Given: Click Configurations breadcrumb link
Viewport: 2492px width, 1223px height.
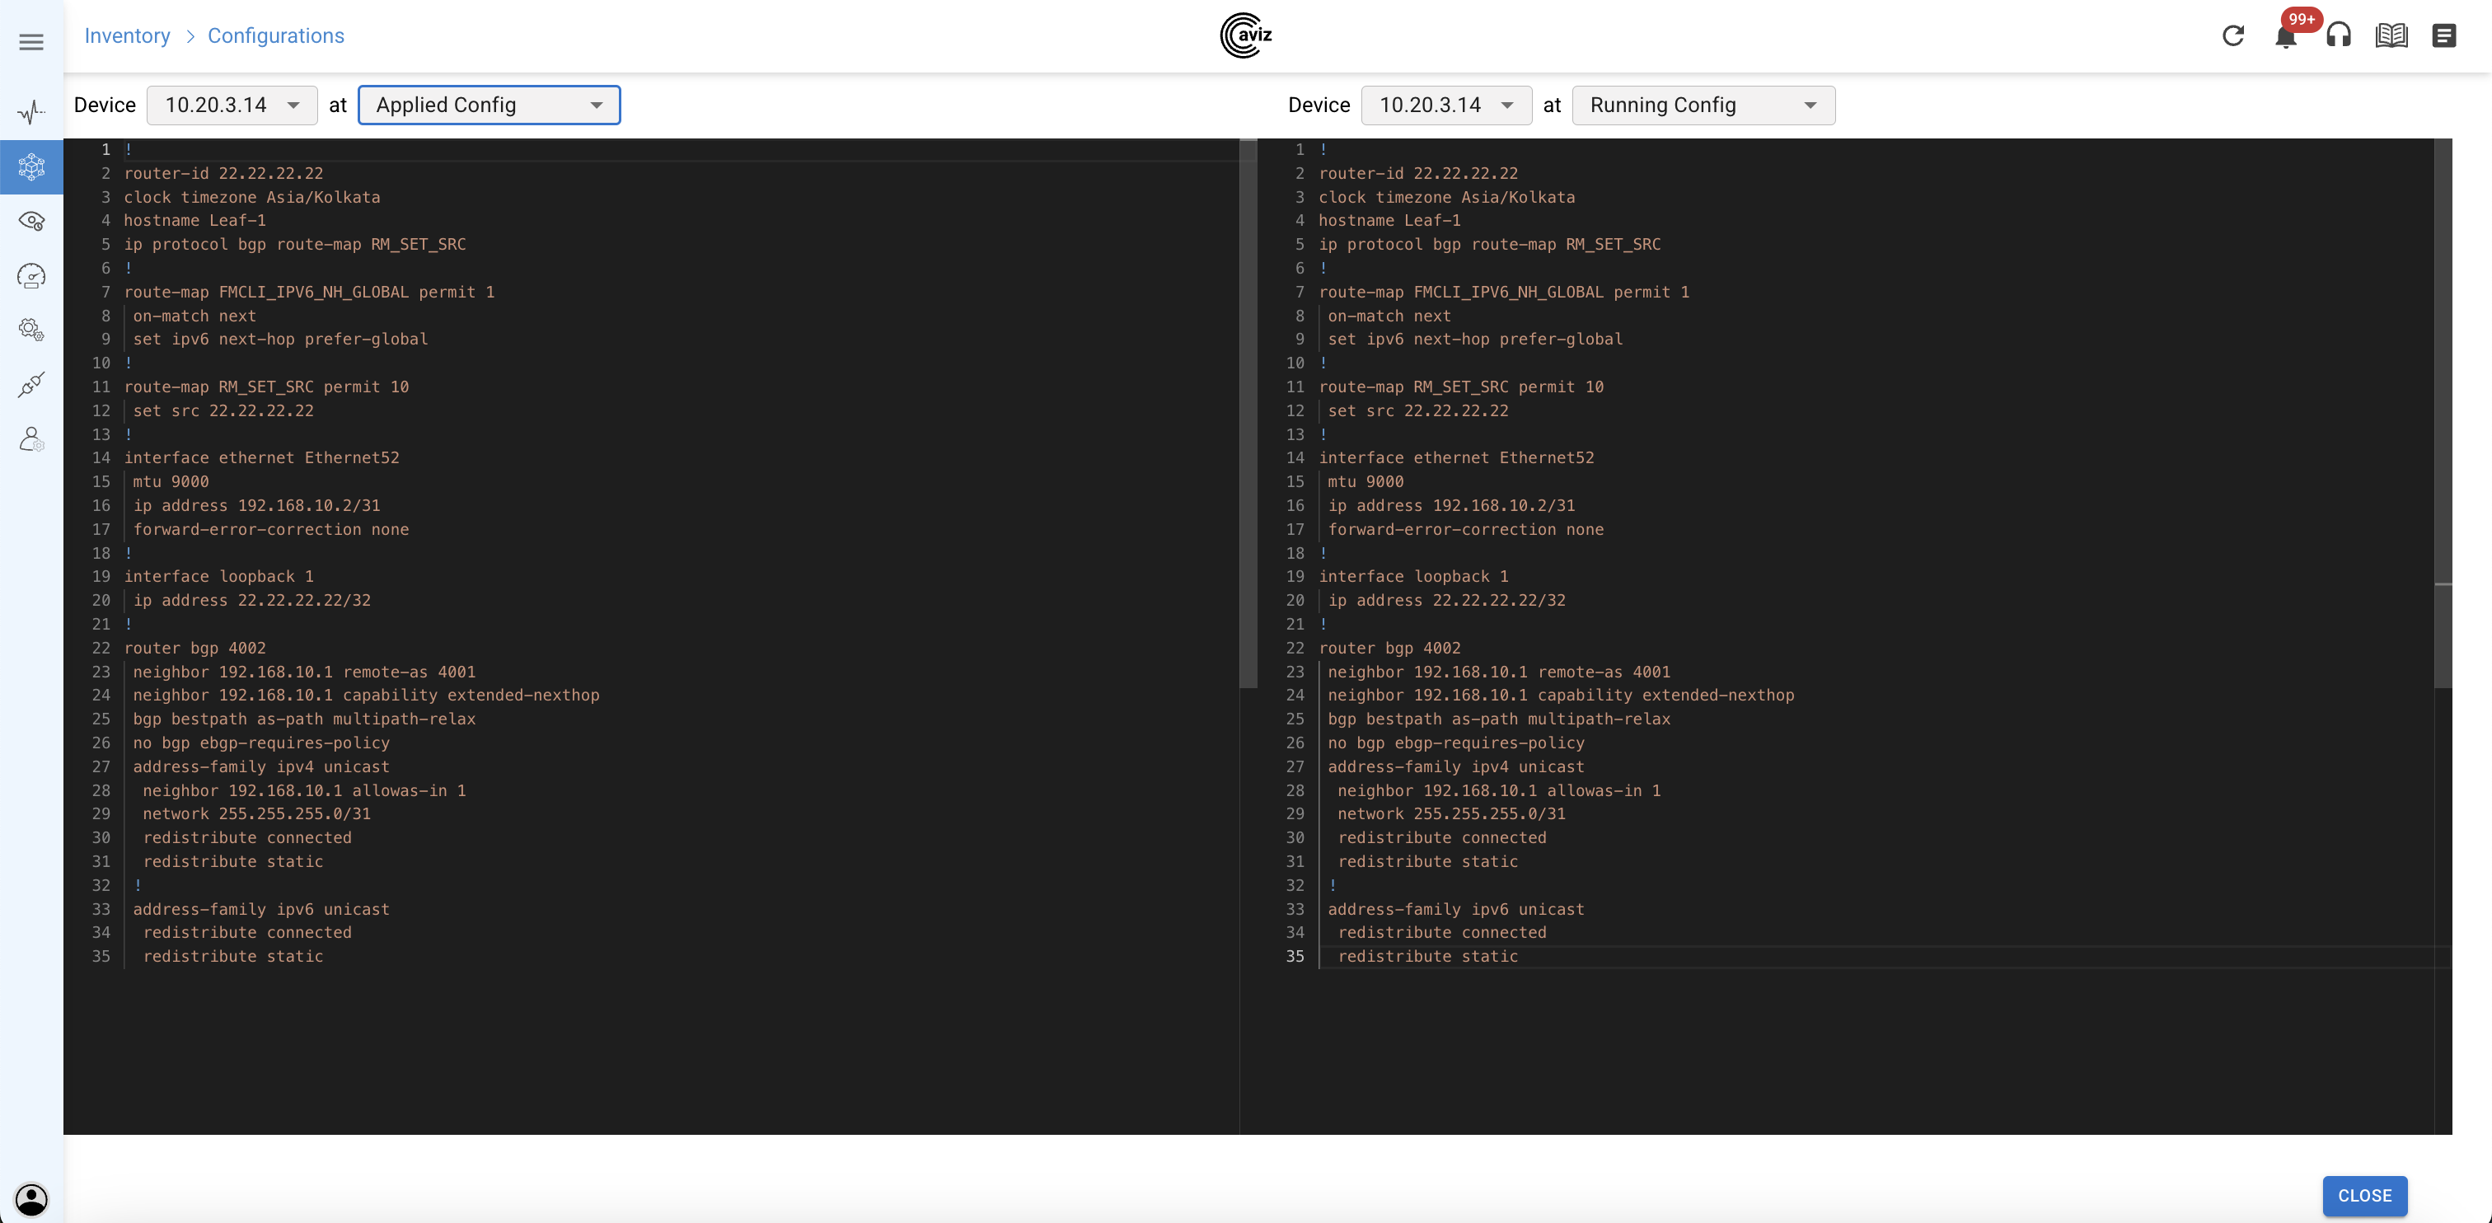Looking at the screenshot, I should coord(276,35).
